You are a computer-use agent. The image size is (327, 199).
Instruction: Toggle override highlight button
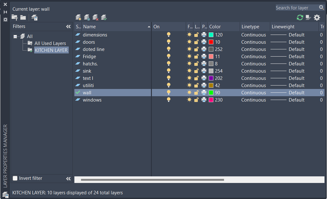(308, 18)
